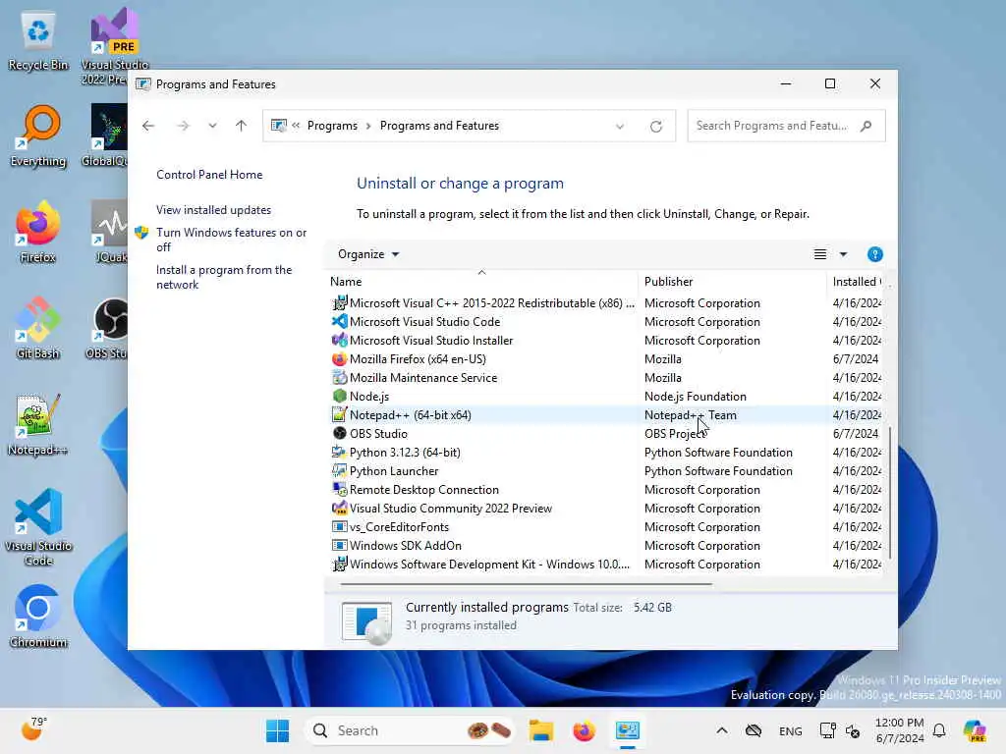Open the recent locations dropdown arrow
Screen dimensions: 1006x754
pos(212,127)
